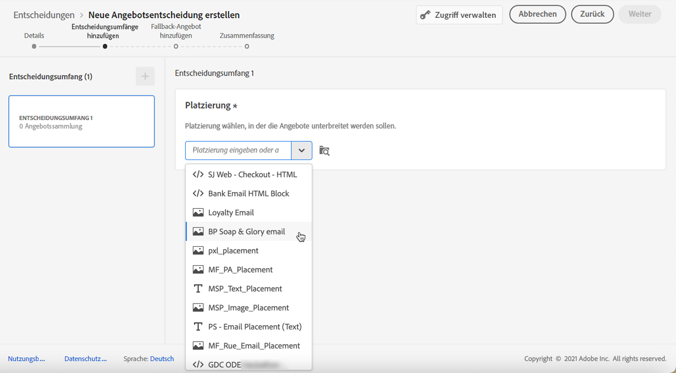Click the HTML code icon beside SJ Web - Checkout
Image resolution: width=676 pixels, height=373 pixels.
(198, 174)
